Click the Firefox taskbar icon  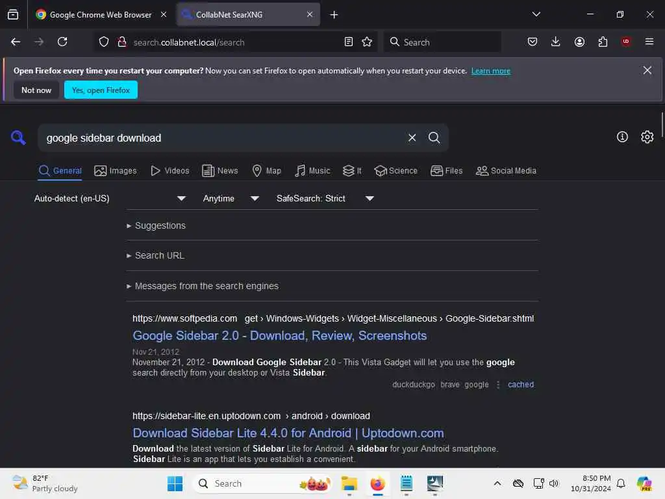(x=377, y=483)
